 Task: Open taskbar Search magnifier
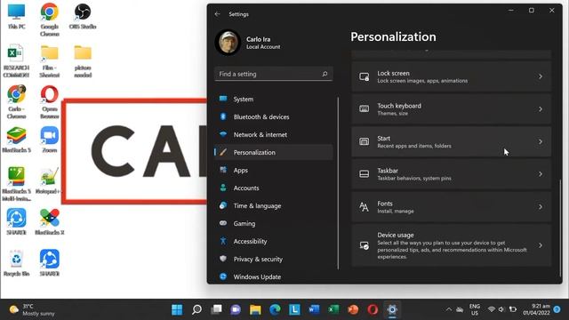(196, 309)
